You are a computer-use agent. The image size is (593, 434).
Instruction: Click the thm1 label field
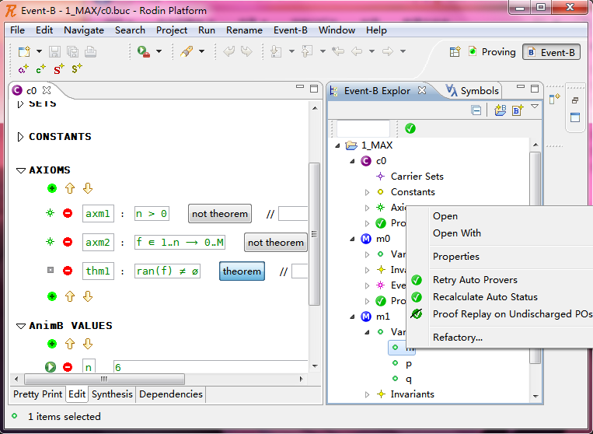coord(98,271)
